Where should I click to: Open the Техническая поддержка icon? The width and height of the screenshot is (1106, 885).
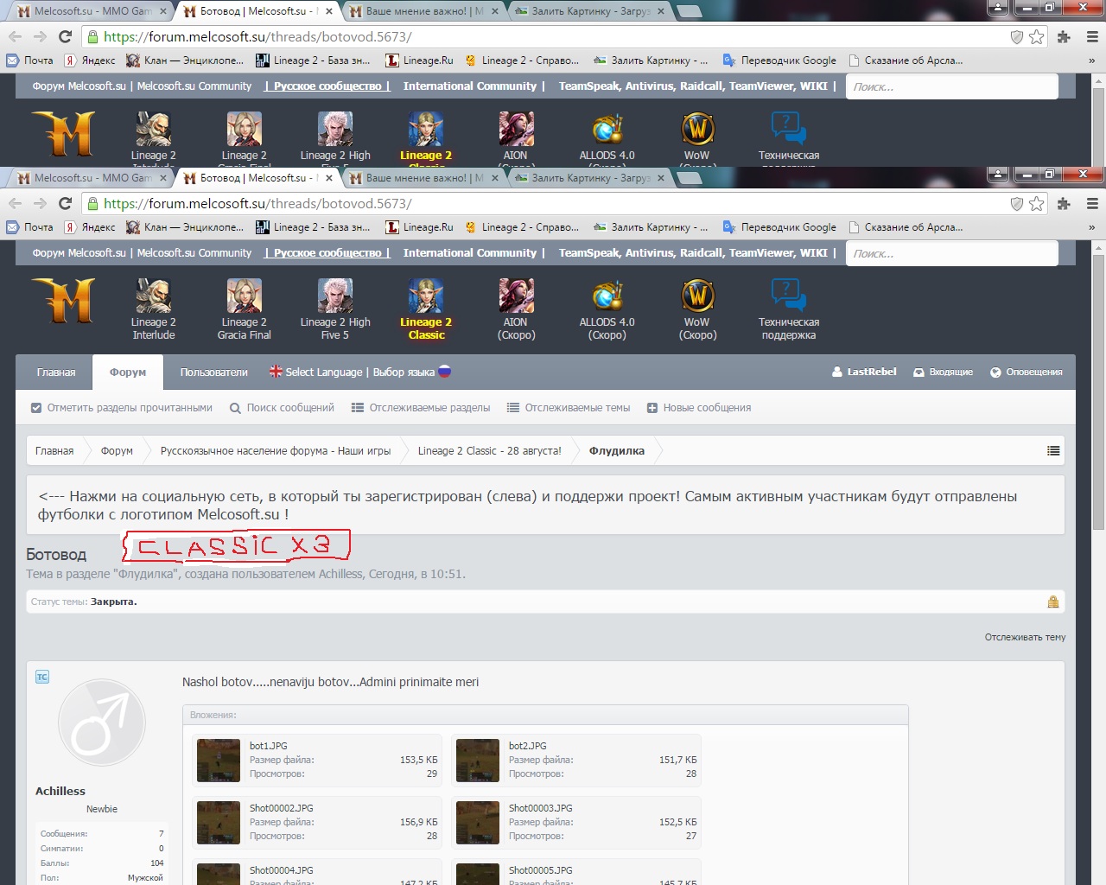point(789,309)
